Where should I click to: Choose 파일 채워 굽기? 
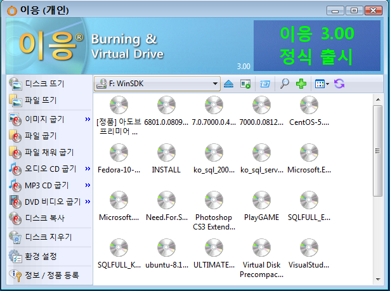point(49,152)
